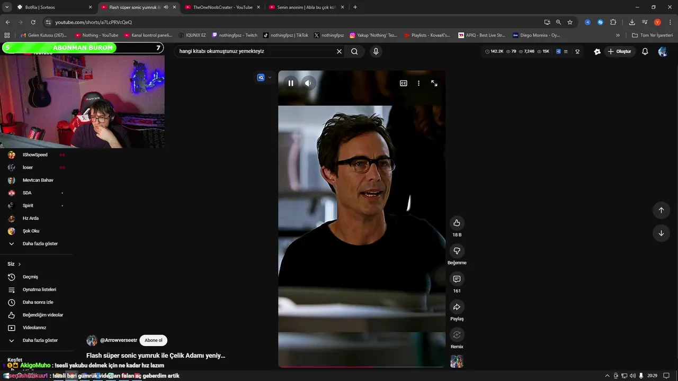Open Tüm Yer İşaretleri bookmarks folder

pyautogui.click(x=653, y=35)
